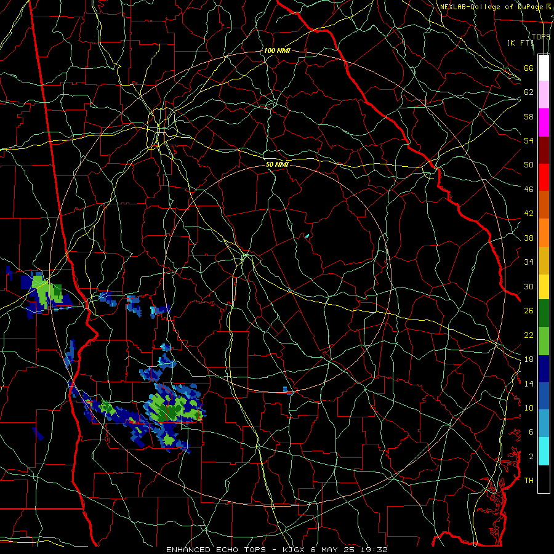Click the cyan legend color band
This screenshot has height=554, width=554.
(x=544, y=451)
